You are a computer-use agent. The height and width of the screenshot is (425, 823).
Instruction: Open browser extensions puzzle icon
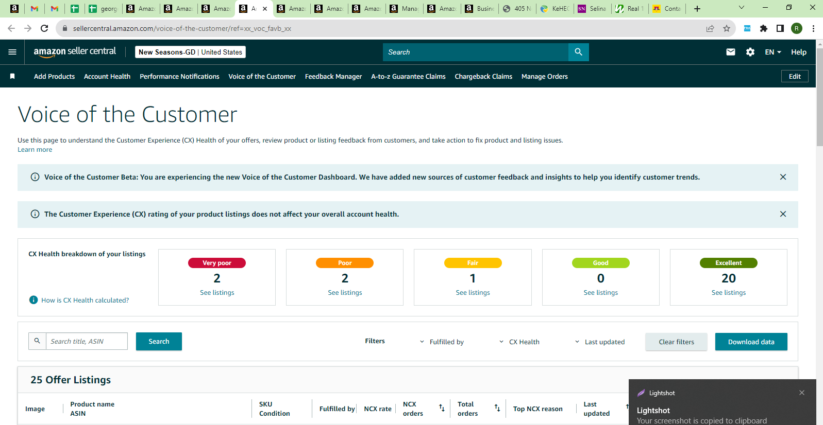pyautogui.click(x=764, y=28)
